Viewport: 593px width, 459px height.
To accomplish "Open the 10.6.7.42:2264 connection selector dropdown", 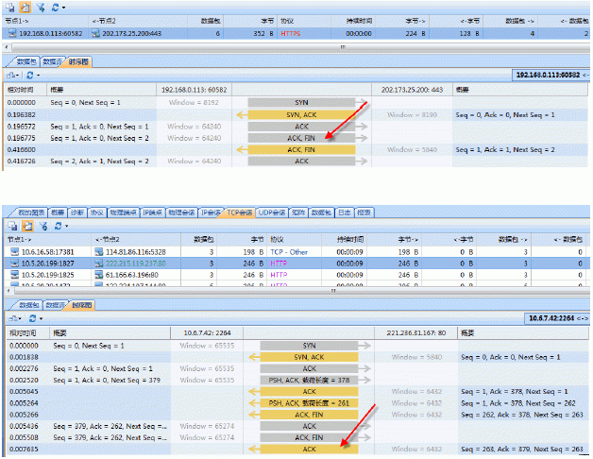I will (552, 318).
